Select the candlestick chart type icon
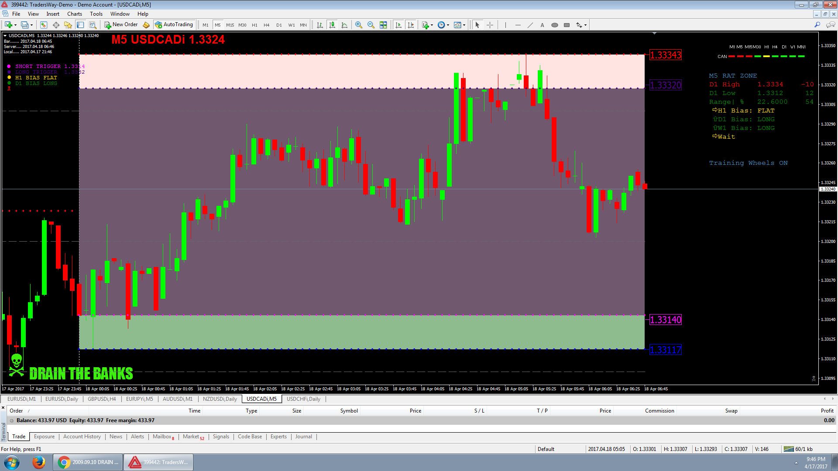The image size is (838, 471). pyautogui.click(x=332, y=25)
